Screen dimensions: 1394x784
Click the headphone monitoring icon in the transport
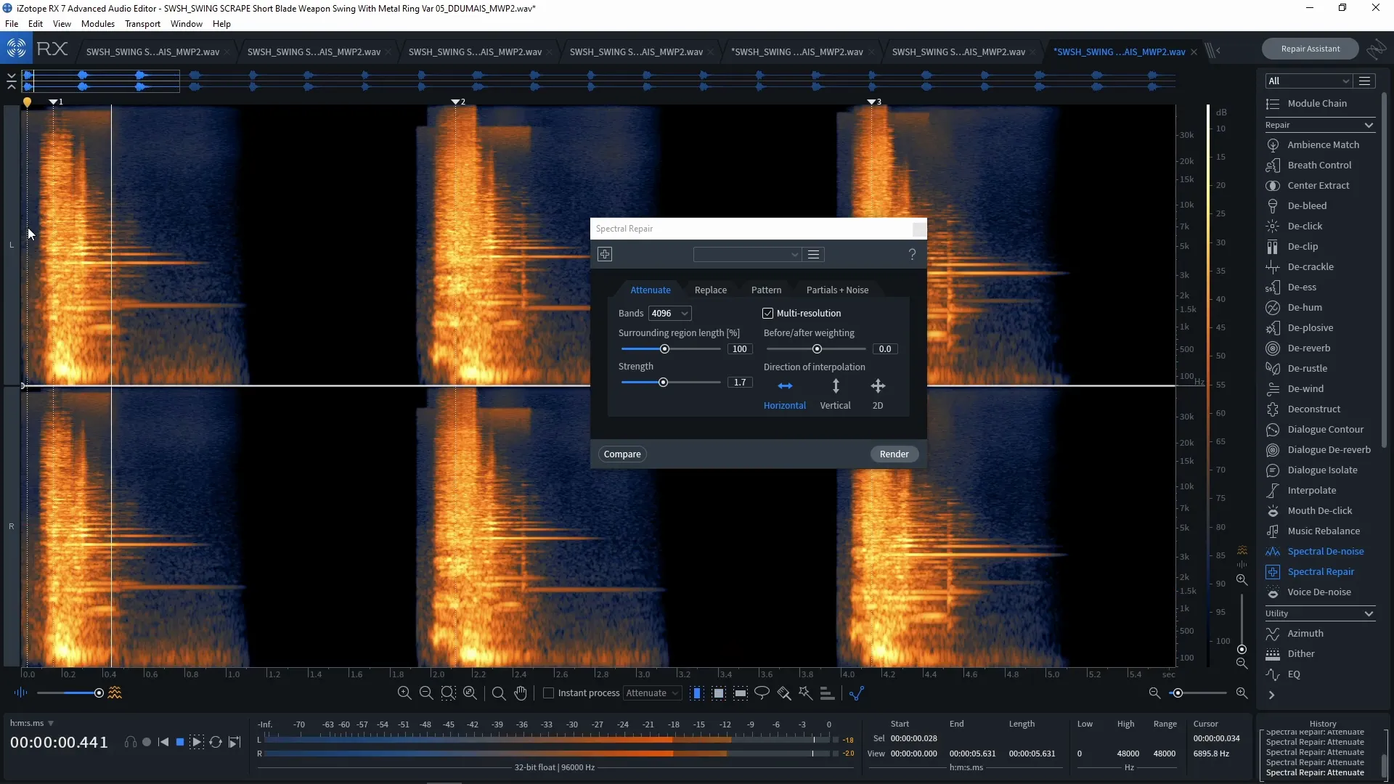(x=130, y=742)
